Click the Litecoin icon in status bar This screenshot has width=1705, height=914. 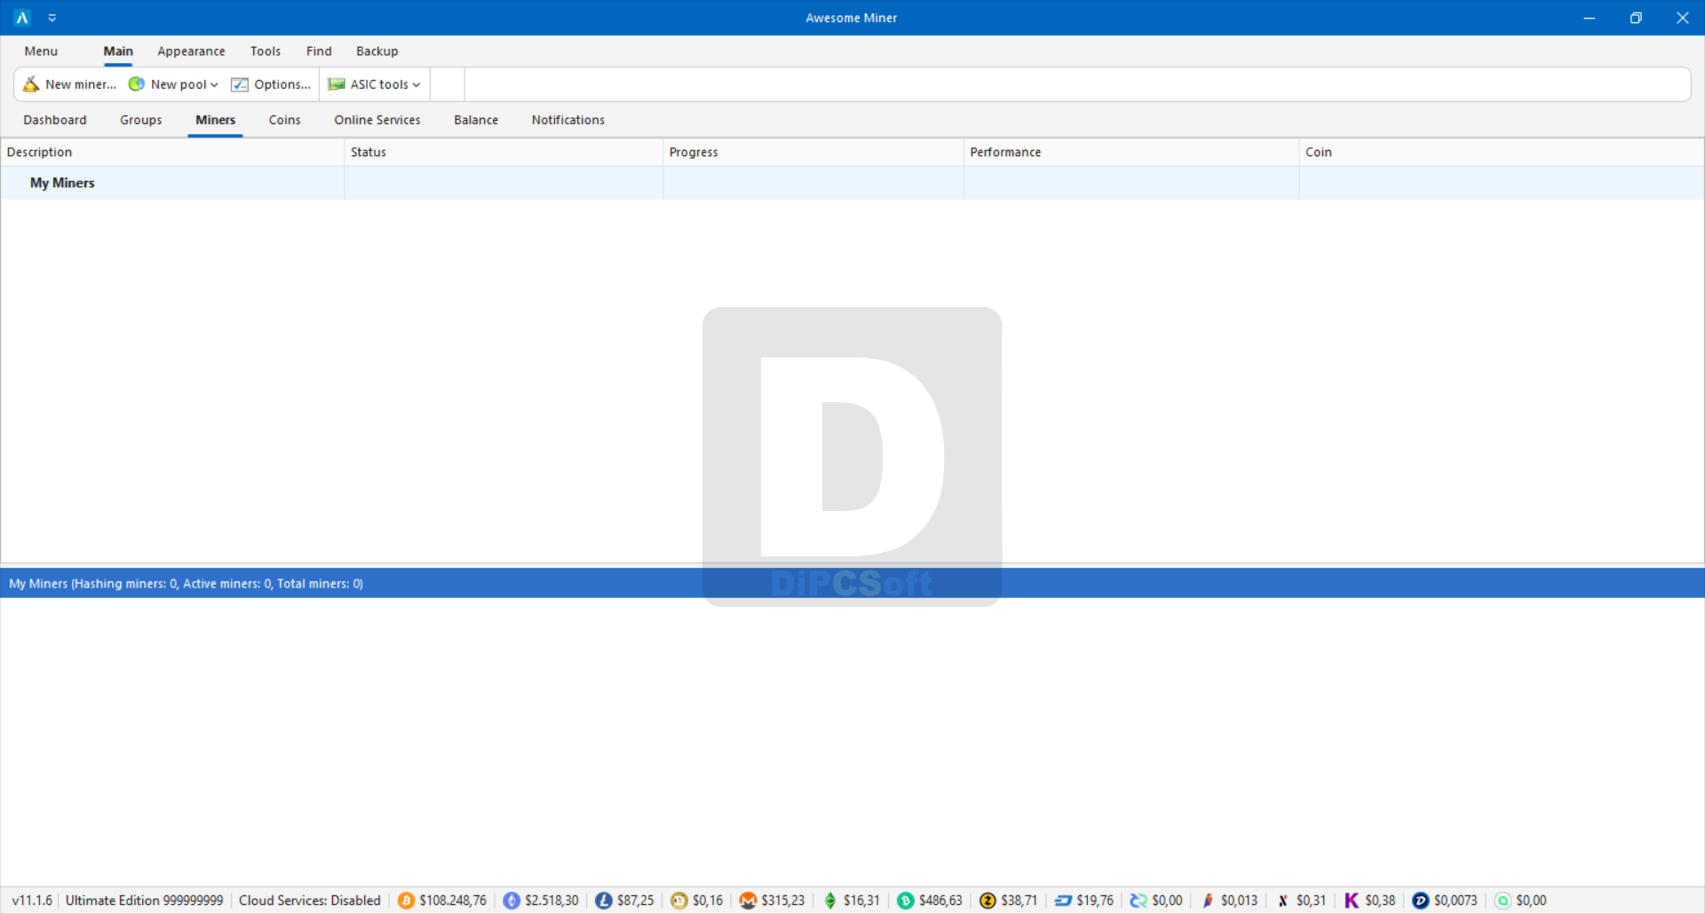[604, 901]
